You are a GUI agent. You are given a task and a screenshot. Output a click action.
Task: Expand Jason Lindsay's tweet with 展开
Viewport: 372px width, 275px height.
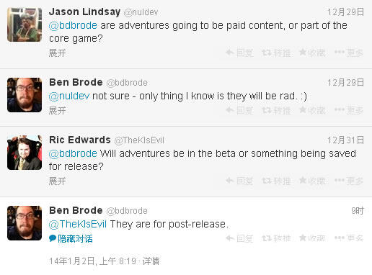pyautogui.click(x=57, y=53)
